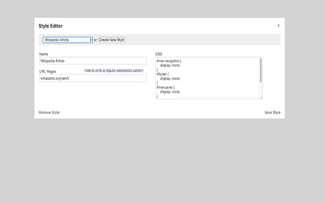Click Remove Style
The height and width of the screenshot is (203, 325).
click(49, 112)
